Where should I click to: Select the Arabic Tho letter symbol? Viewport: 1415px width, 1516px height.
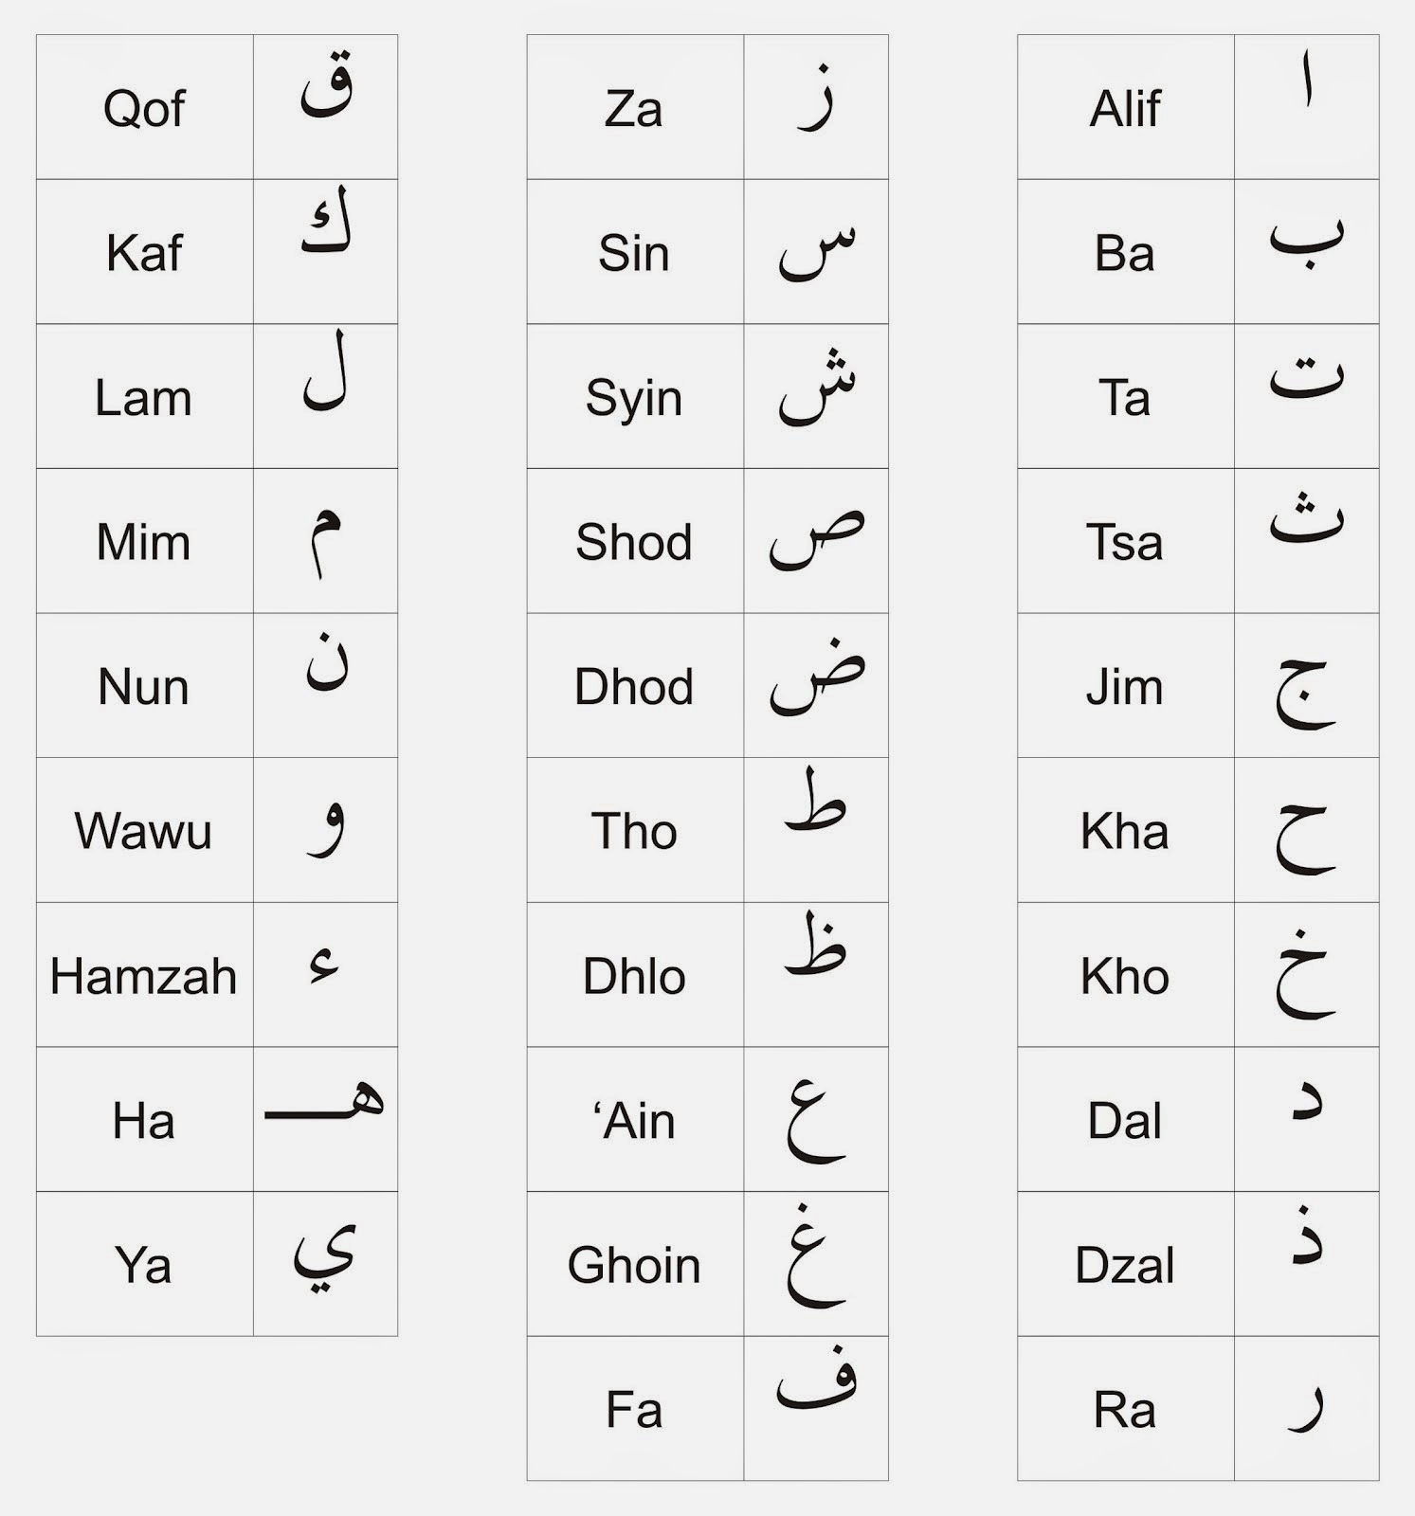pyautogui.click(x=815, y=803)
